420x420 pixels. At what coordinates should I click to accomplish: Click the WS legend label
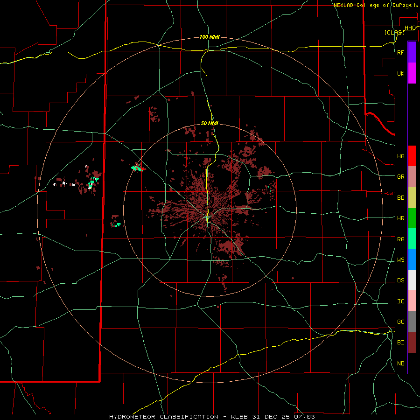click(x=400, y=260)
